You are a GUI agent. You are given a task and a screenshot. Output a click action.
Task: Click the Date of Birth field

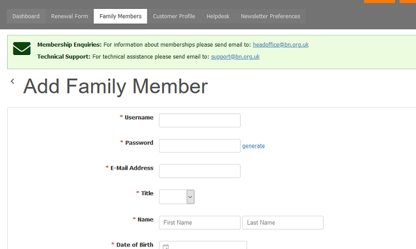point(203,245)
